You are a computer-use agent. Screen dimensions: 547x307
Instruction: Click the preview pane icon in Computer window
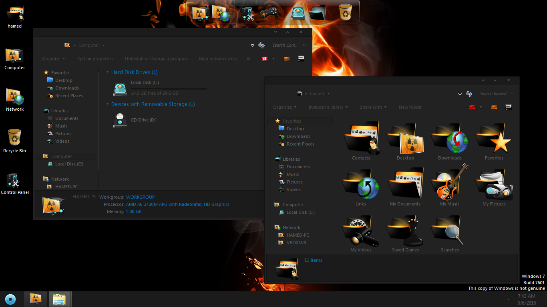(287, 59)
